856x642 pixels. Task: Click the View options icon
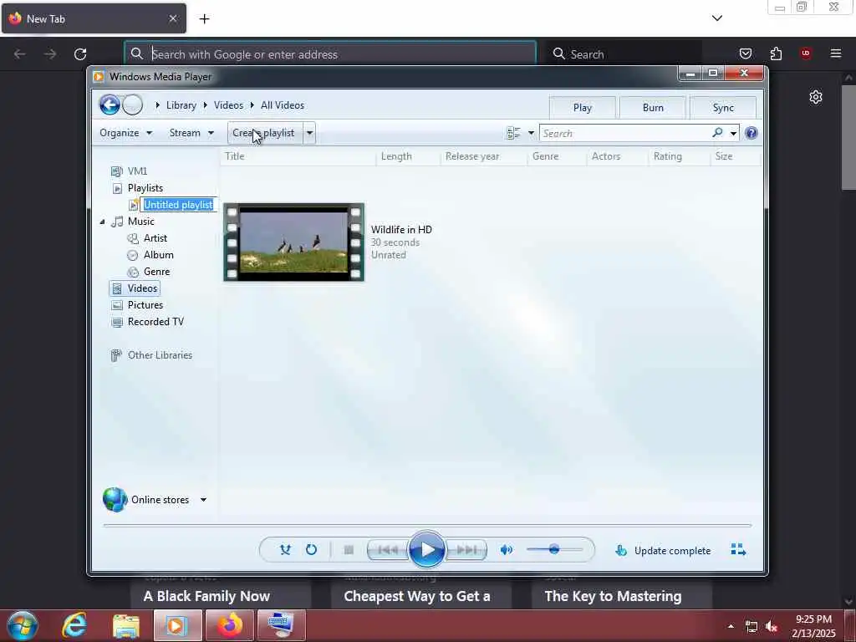[x=513, y=133]
